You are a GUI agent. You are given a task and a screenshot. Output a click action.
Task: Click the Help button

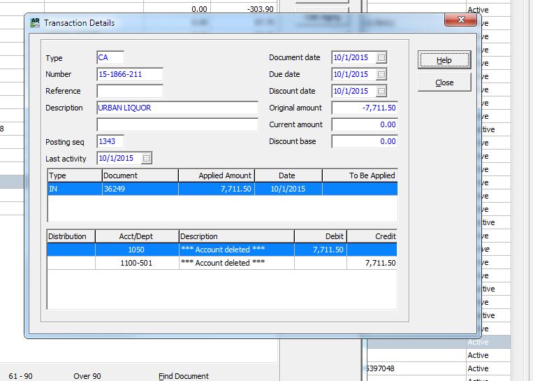(444, 60)
